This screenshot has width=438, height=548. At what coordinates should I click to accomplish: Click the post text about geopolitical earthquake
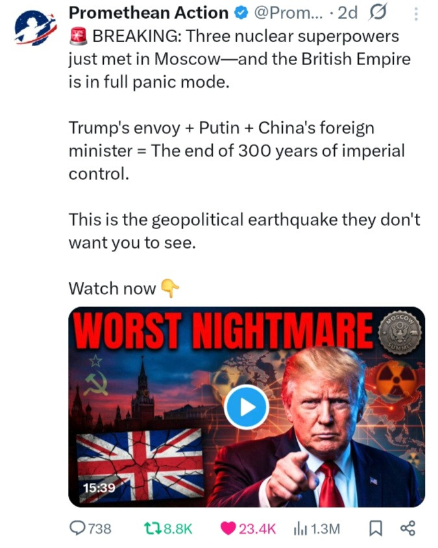coord(244,231)
